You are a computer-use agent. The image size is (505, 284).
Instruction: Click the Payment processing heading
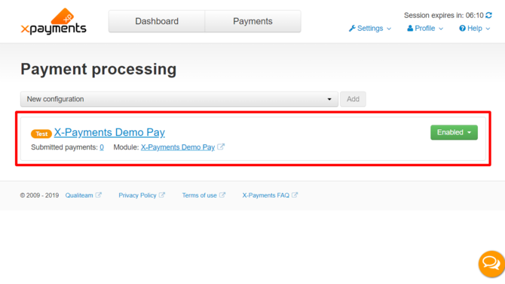99,69
